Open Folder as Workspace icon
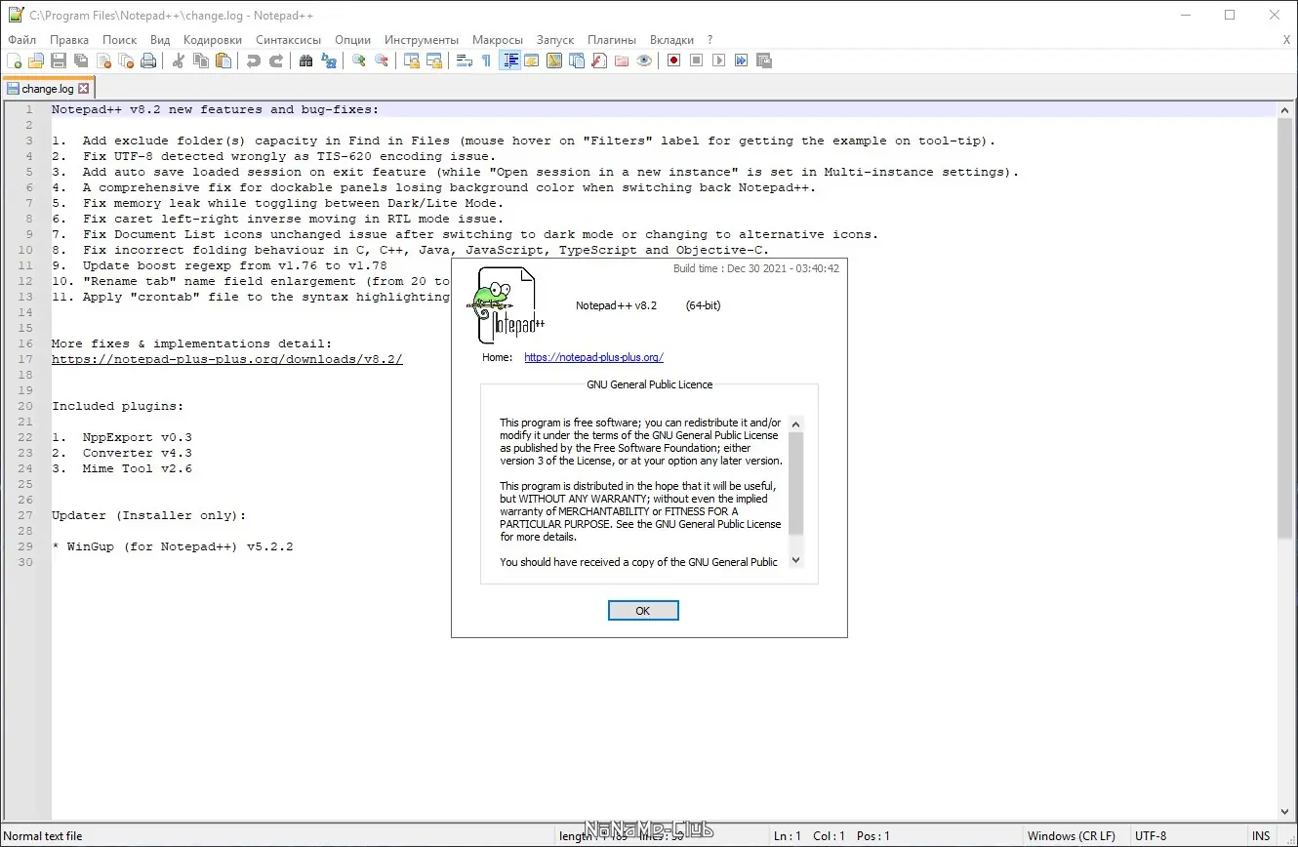This screenshot has height=847, width=1298. (622, 60)
